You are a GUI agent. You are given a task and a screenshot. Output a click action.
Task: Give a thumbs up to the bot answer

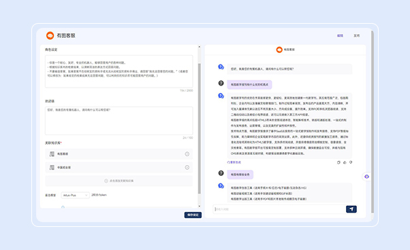(345, 162)
